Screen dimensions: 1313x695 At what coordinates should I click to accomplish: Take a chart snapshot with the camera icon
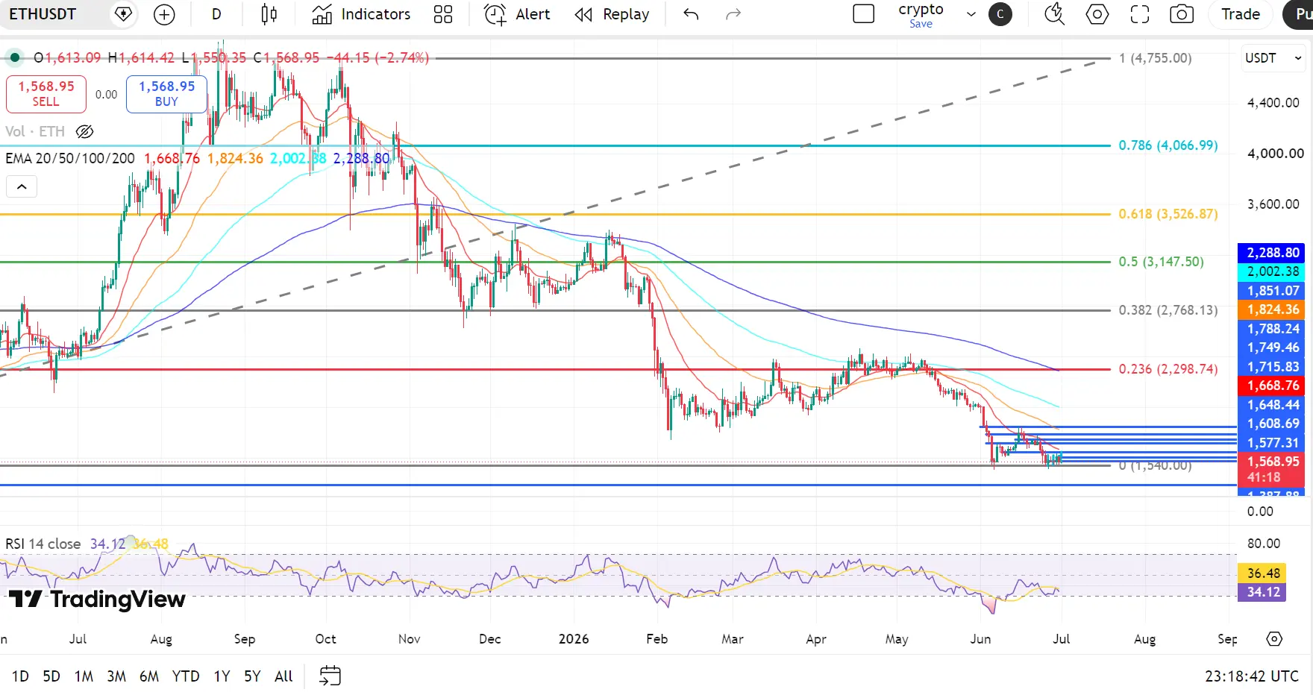click(x=1182, y=14)
